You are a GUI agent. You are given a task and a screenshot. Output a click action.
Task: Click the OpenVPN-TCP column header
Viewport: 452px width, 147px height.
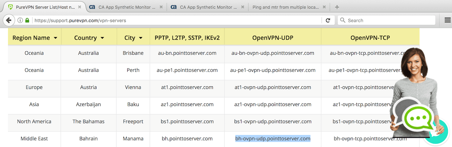(x=370, y=38)
